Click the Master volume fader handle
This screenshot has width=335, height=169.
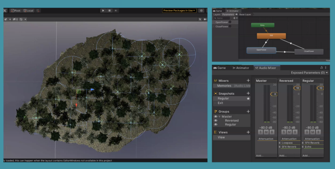273,94
